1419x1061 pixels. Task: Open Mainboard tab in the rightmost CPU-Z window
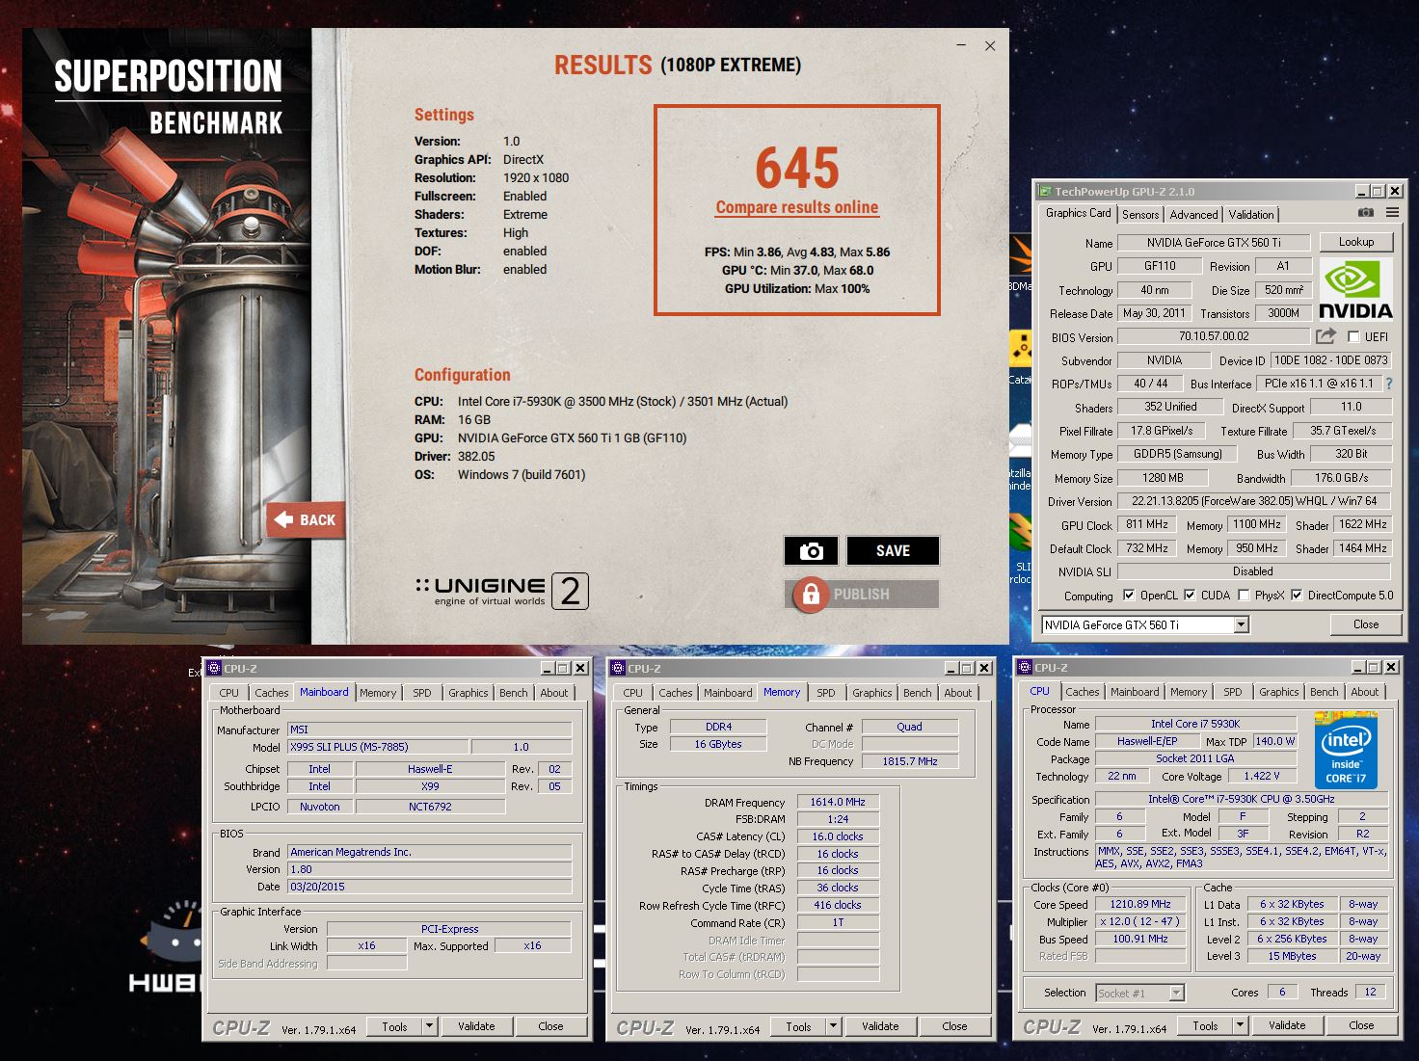pyautogui.click(x=1135, y=692)
